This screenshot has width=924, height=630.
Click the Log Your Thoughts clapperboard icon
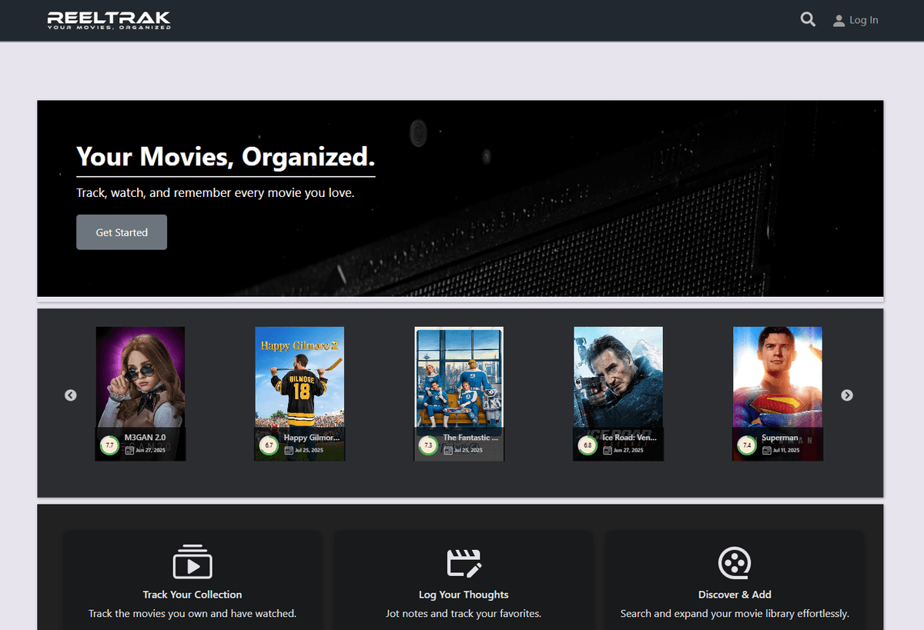(x=464, y=562)
